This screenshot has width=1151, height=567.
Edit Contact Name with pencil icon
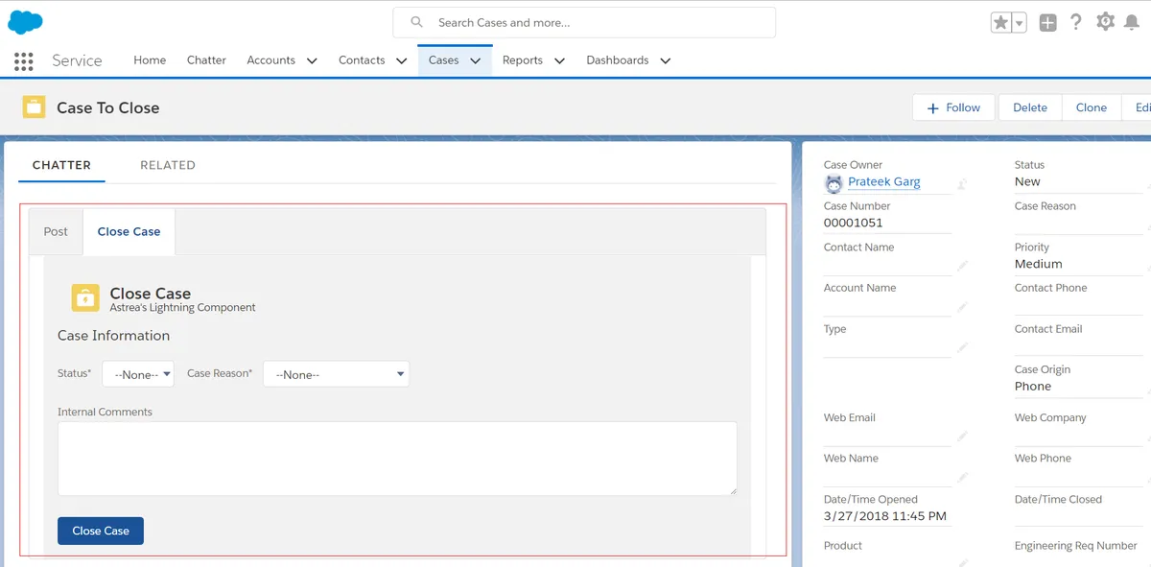[962, 266]
